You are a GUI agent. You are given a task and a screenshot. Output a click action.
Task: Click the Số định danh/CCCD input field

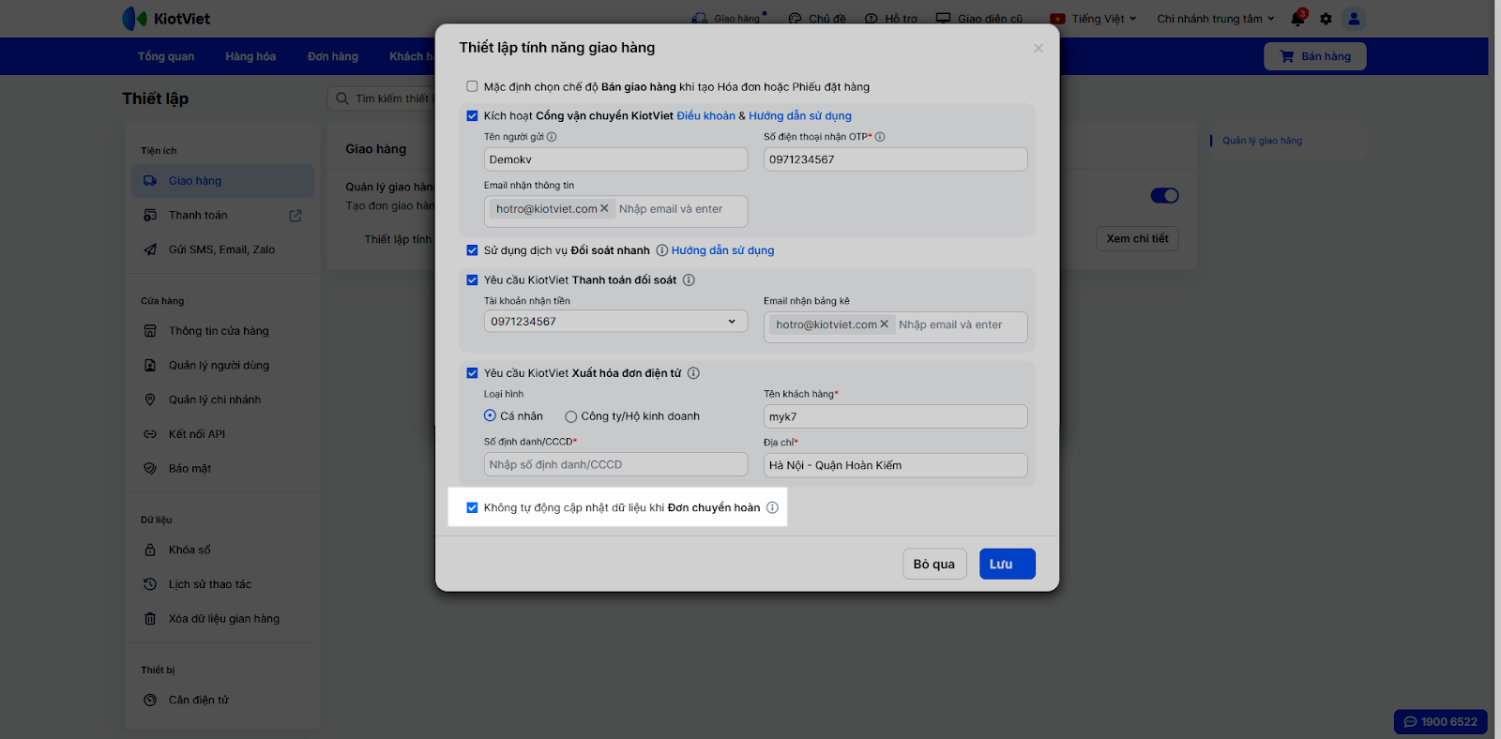(615, 464)
